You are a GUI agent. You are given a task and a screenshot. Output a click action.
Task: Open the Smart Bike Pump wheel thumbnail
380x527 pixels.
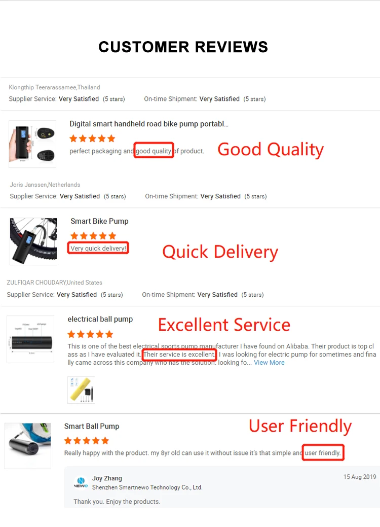tap(33, 241)
